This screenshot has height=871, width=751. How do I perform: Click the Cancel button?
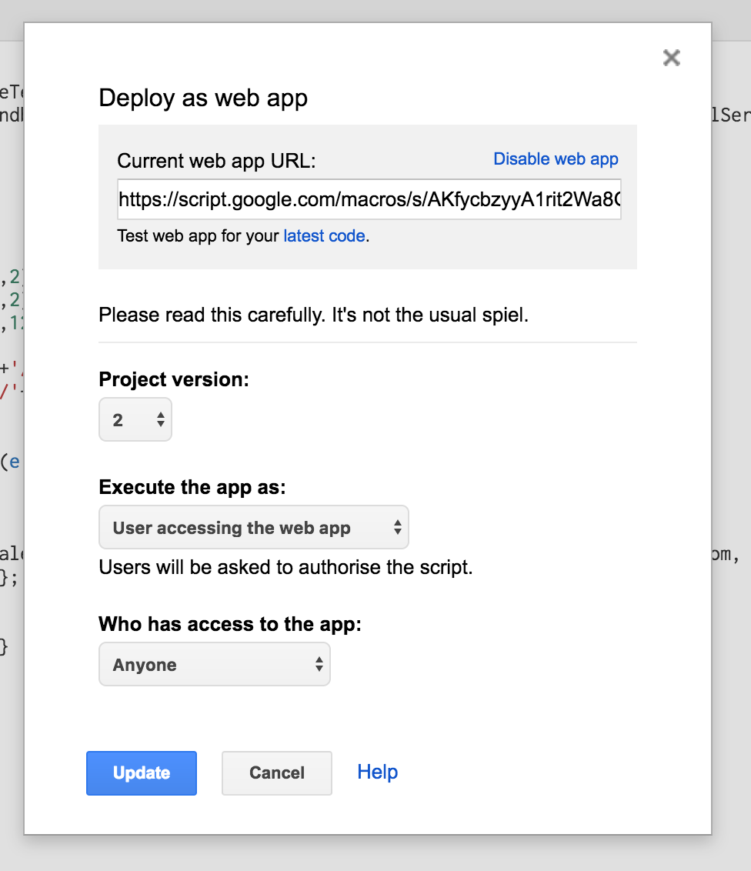(277, 773)
